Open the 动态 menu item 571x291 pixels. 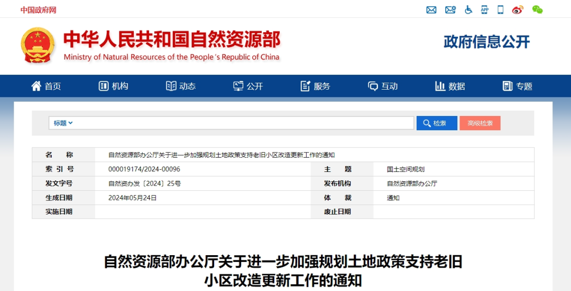(x=181, y=86)
